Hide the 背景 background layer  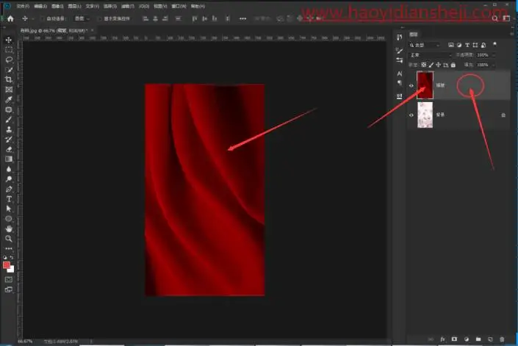pyautogui.click(x=411, y=115)
